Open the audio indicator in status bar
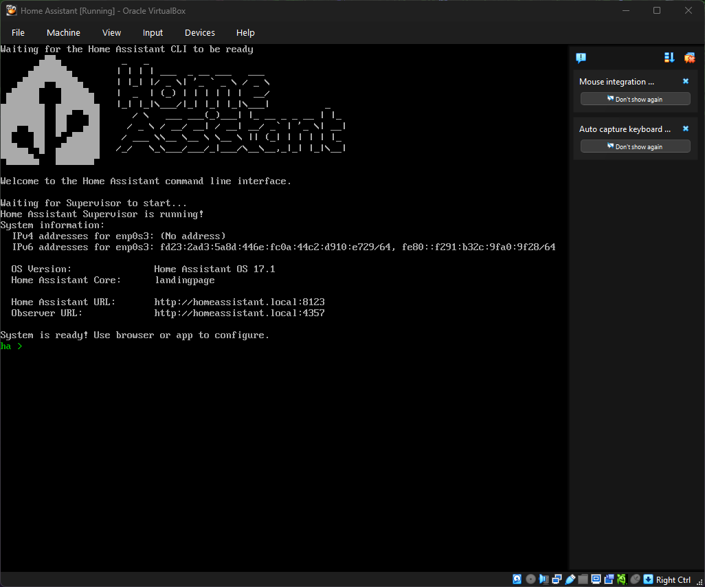 (544, 579)
